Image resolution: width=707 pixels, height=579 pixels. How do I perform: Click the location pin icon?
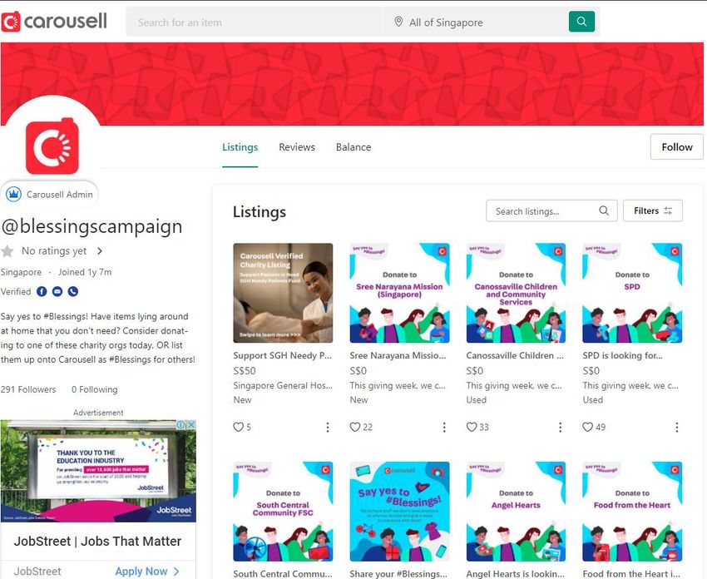point(398,22)
